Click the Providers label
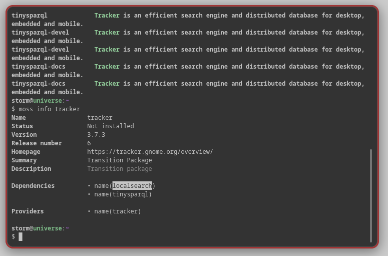The width and height of the screenshot is (388, 256). tap(28, 211)
